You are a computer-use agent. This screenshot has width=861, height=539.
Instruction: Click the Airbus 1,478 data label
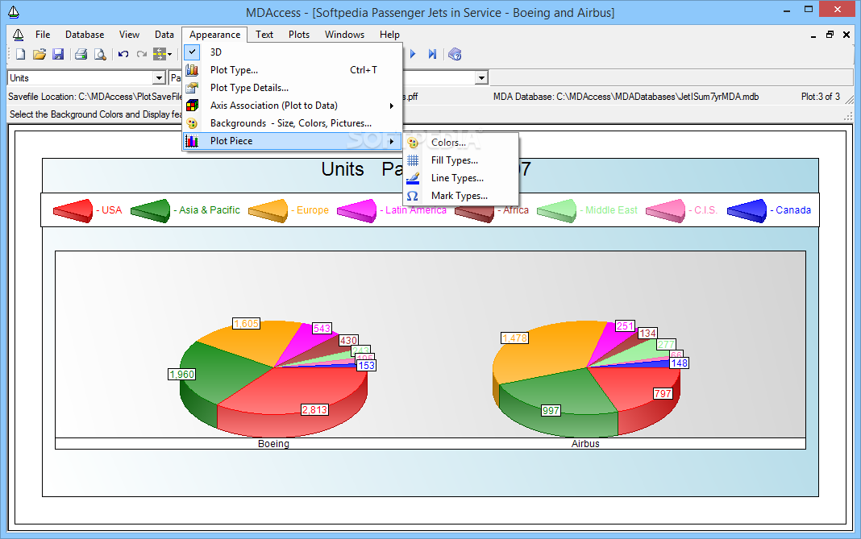pos(514,338)
